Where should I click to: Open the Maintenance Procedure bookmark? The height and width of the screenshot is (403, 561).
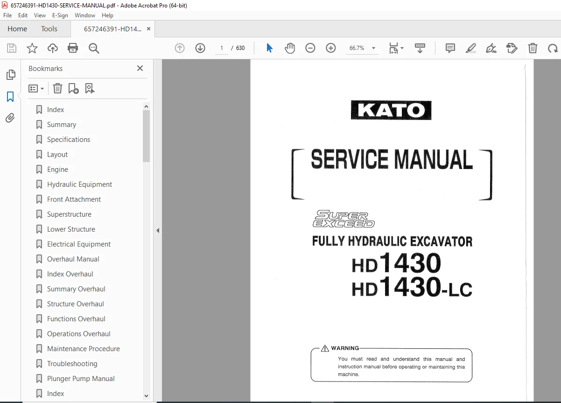pos(84,349)
